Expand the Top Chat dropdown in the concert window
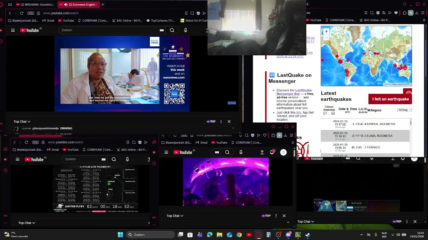The height and width of the screenshot is (240, 428). 175,216
